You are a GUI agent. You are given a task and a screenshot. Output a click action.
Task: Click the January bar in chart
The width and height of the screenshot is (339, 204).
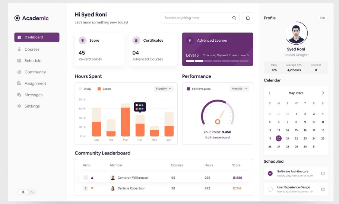coord(96,122)
